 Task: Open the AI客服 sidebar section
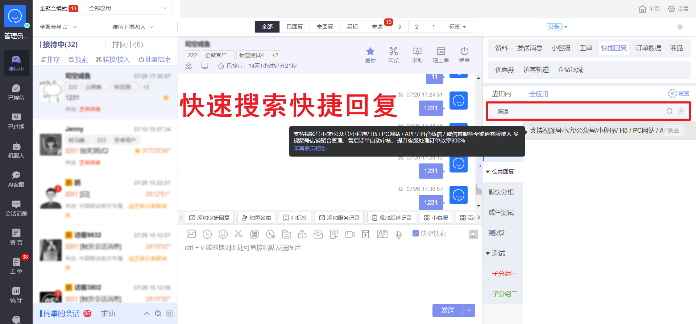(x=16, y=179)
